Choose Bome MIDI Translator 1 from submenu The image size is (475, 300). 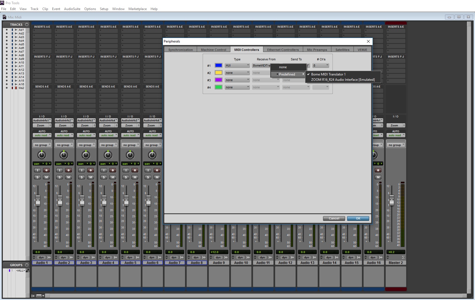[x=343, y=74]
